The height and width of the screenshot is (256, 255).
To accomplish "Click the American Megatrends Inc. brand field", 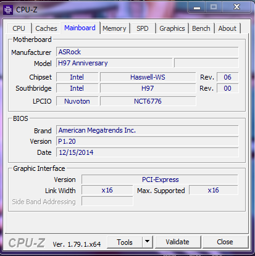I will click(148, 130).
